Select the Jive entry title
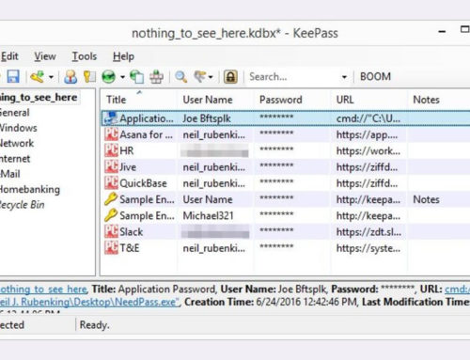The width and height of the screenshot is (470, 360). pos(128,167)
